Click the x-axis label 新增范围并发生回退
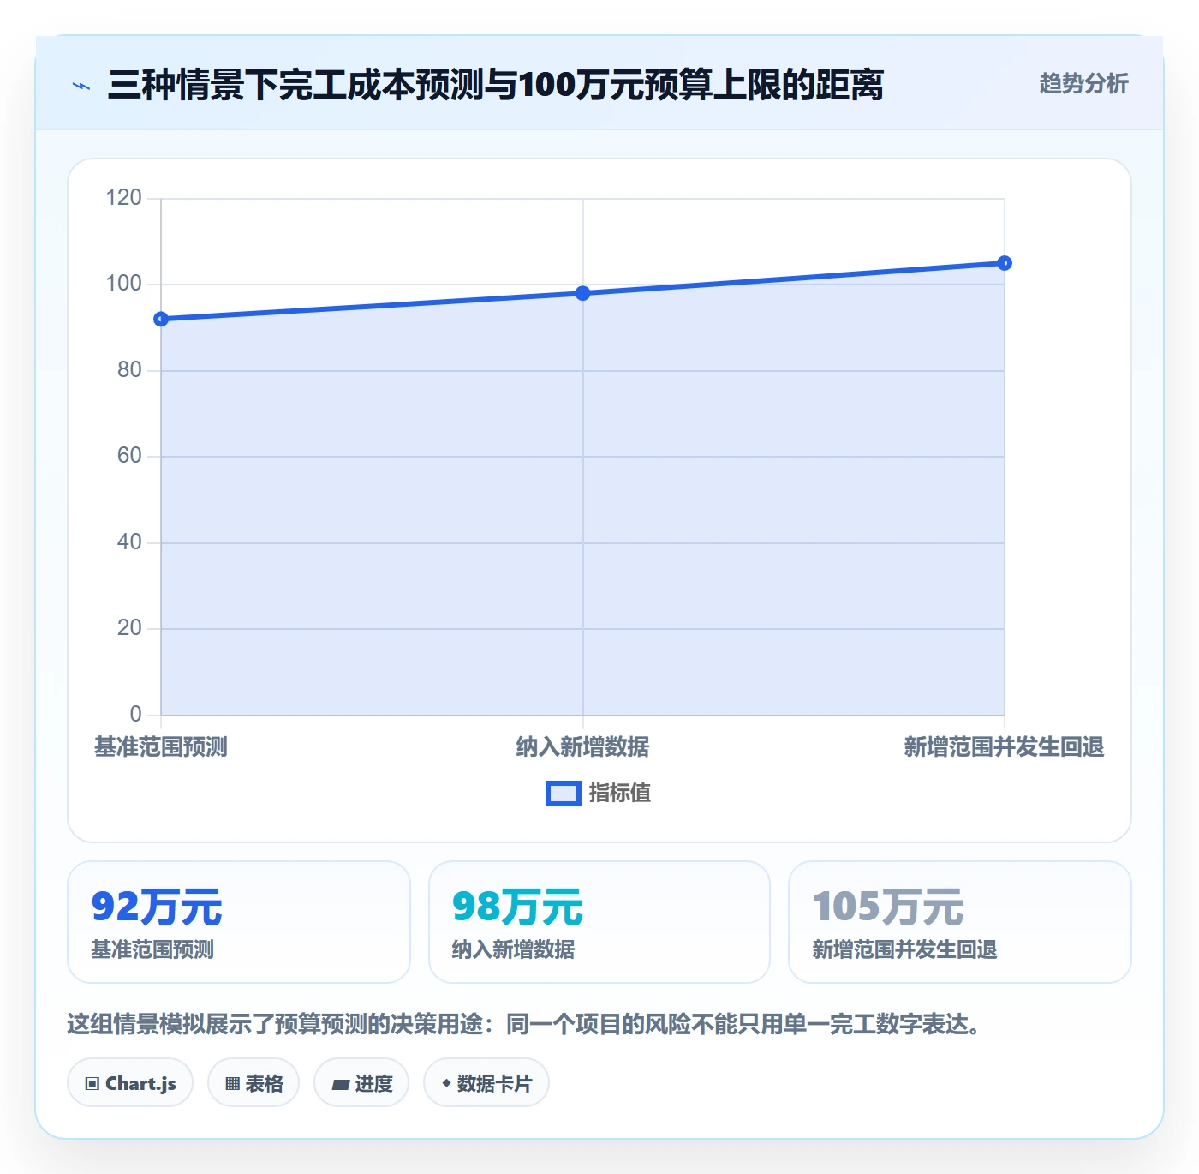 click(x=1004, y=747)
